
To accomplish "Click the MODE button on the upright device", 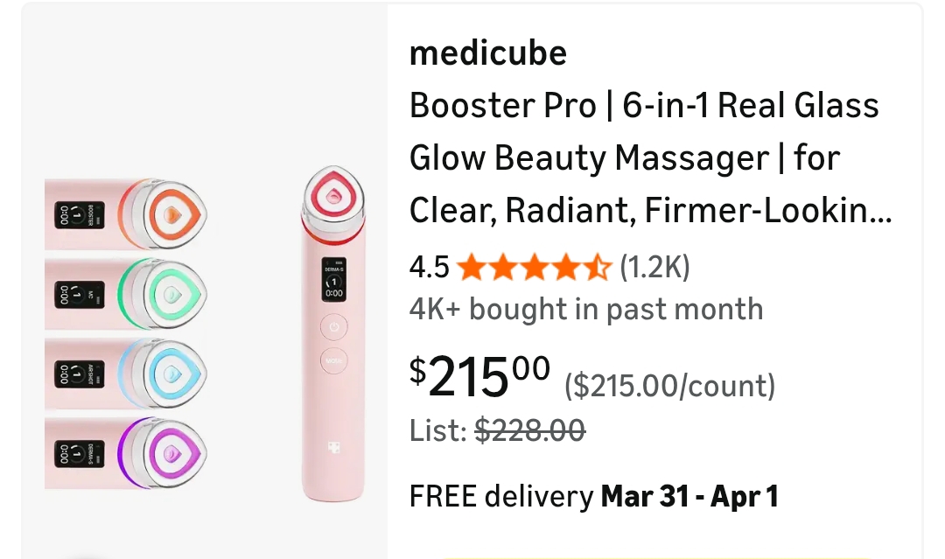I will [334, 360].
